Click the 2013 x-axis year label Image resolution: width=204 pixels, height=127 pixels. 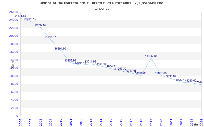(x=91, y=122)
